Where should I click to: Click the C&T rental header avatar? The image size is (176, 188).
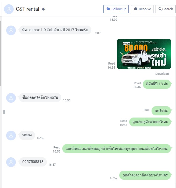click(9, 9)
